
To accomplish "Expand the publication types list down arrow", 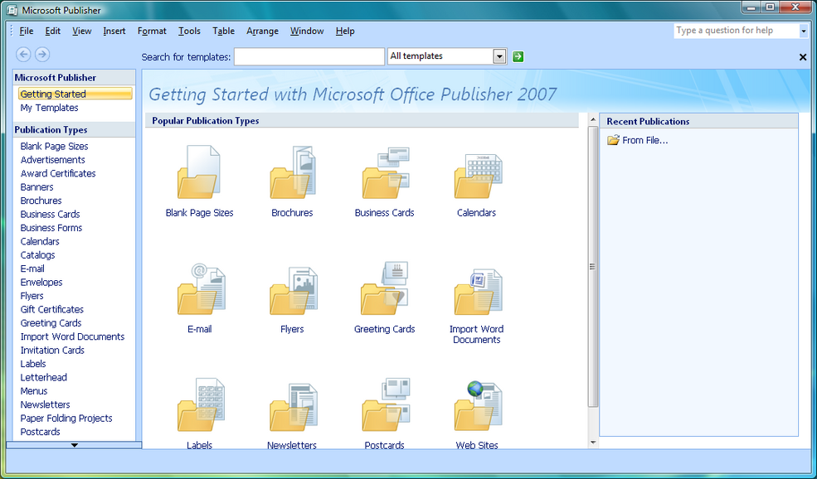I will pos(74,445).
